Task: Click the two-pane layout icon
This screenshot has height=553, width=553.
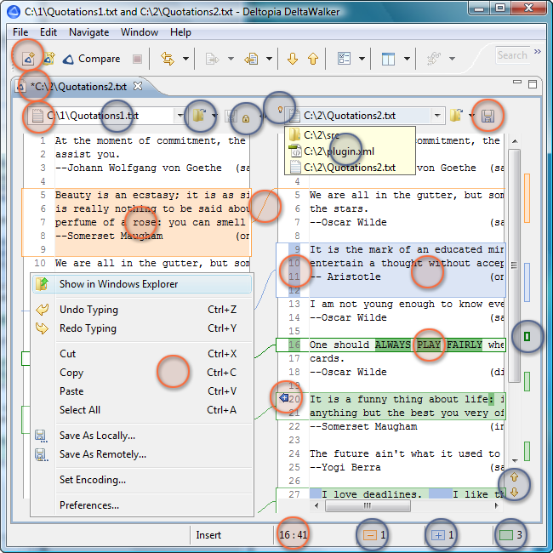Action: [x=388, y=59]
